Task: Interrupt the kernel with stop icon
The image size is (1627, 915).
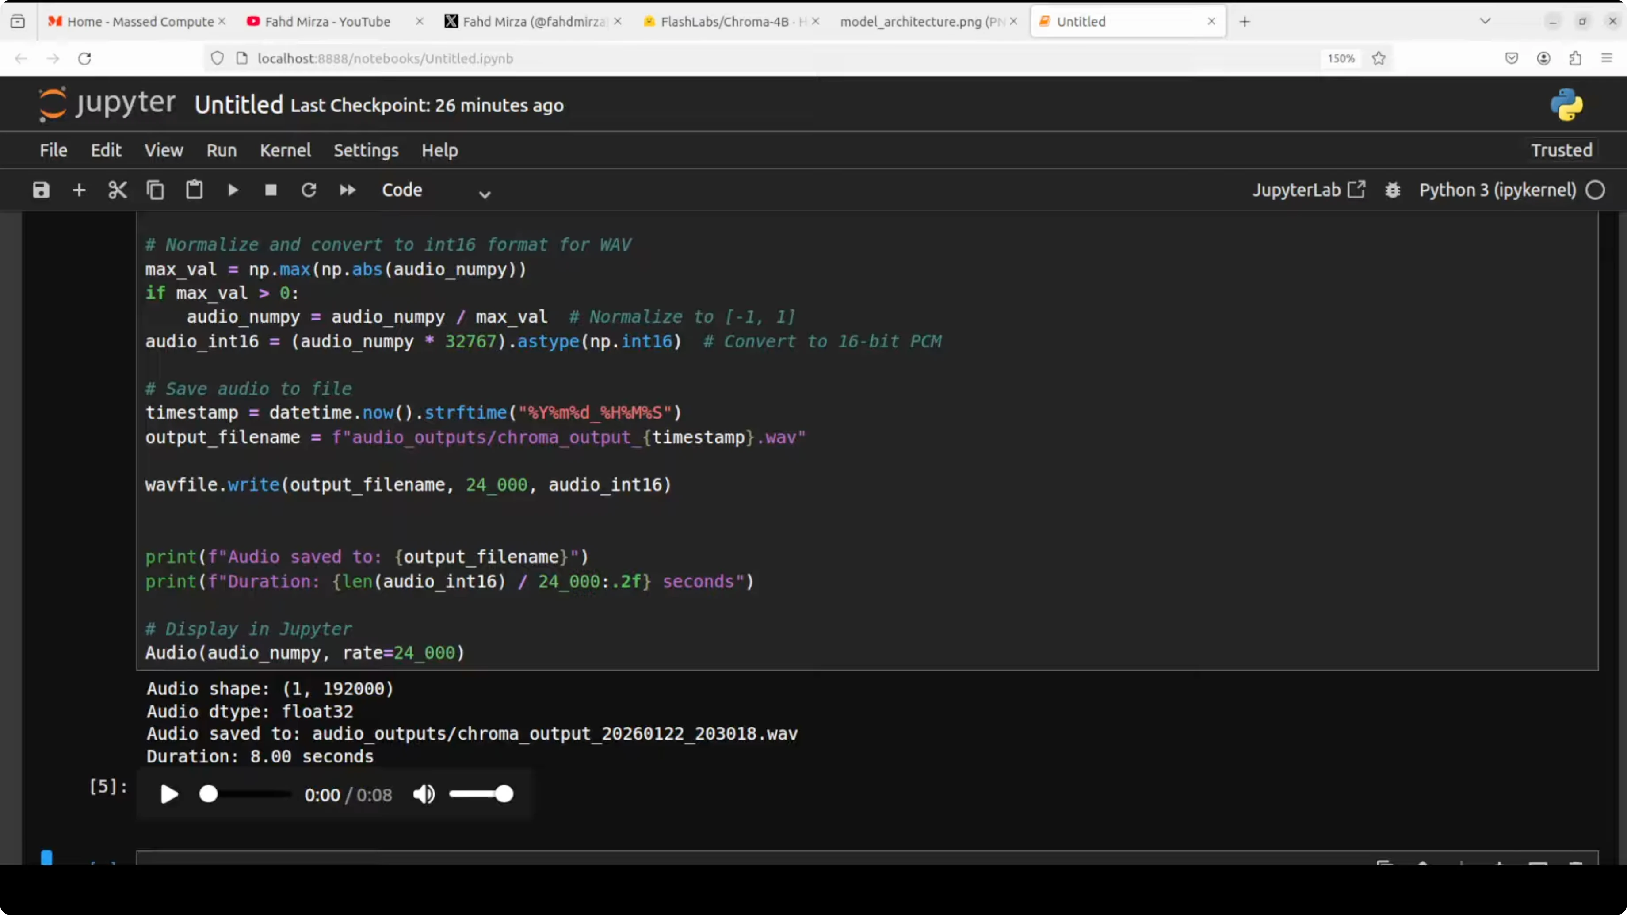Action: tap(271, 190)
